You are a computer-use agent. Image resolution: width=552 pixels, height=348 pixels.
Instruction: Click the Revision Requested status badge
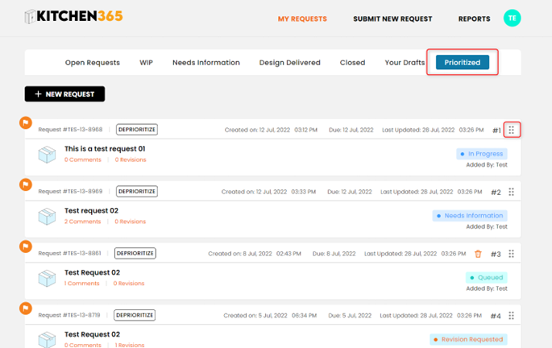point(468,340)
